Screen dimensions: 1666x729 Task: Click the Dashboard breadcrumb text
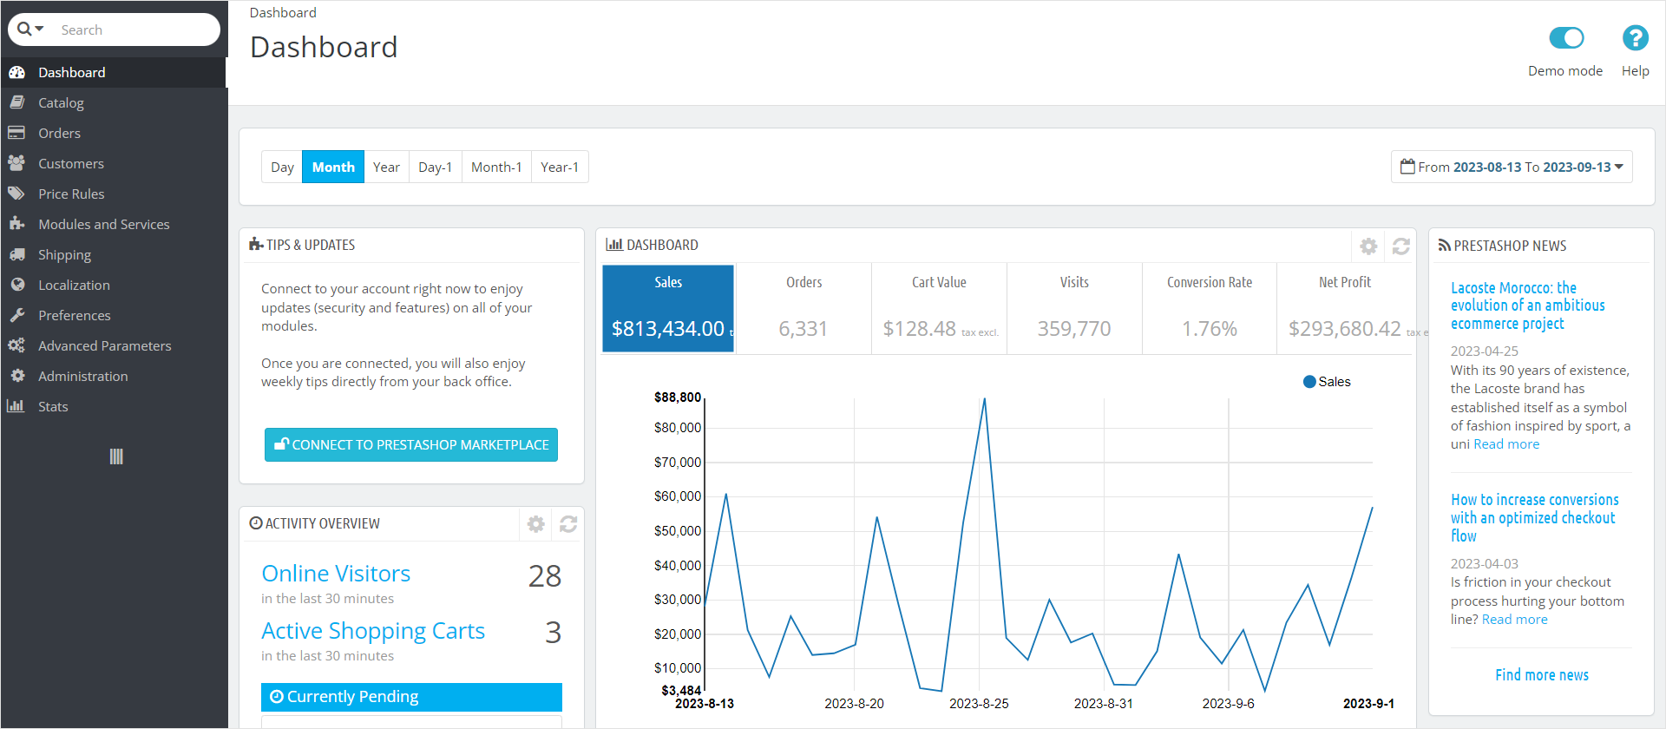[283, 12]
